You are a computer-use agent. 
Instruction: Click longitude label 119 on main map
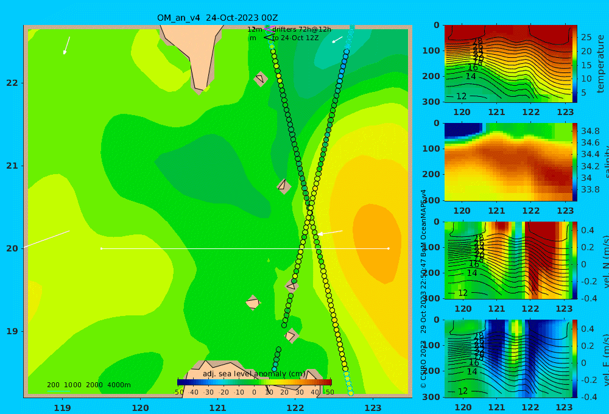pyautogui.click(x=62, y=408)
